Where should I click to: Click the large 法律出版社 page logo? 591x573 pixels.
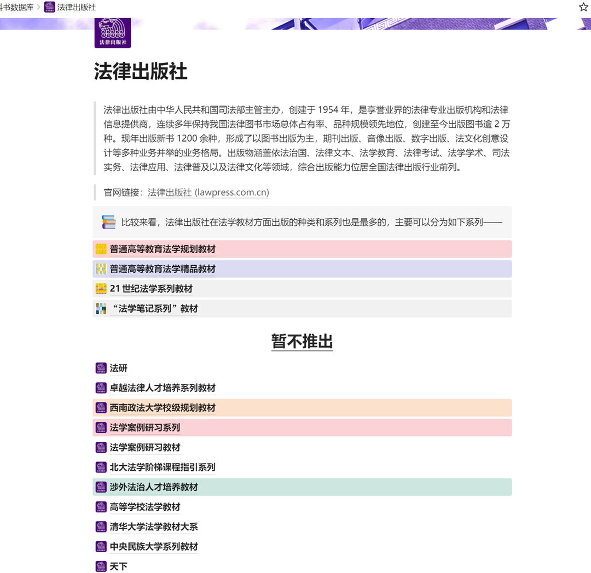click(113, 33)
